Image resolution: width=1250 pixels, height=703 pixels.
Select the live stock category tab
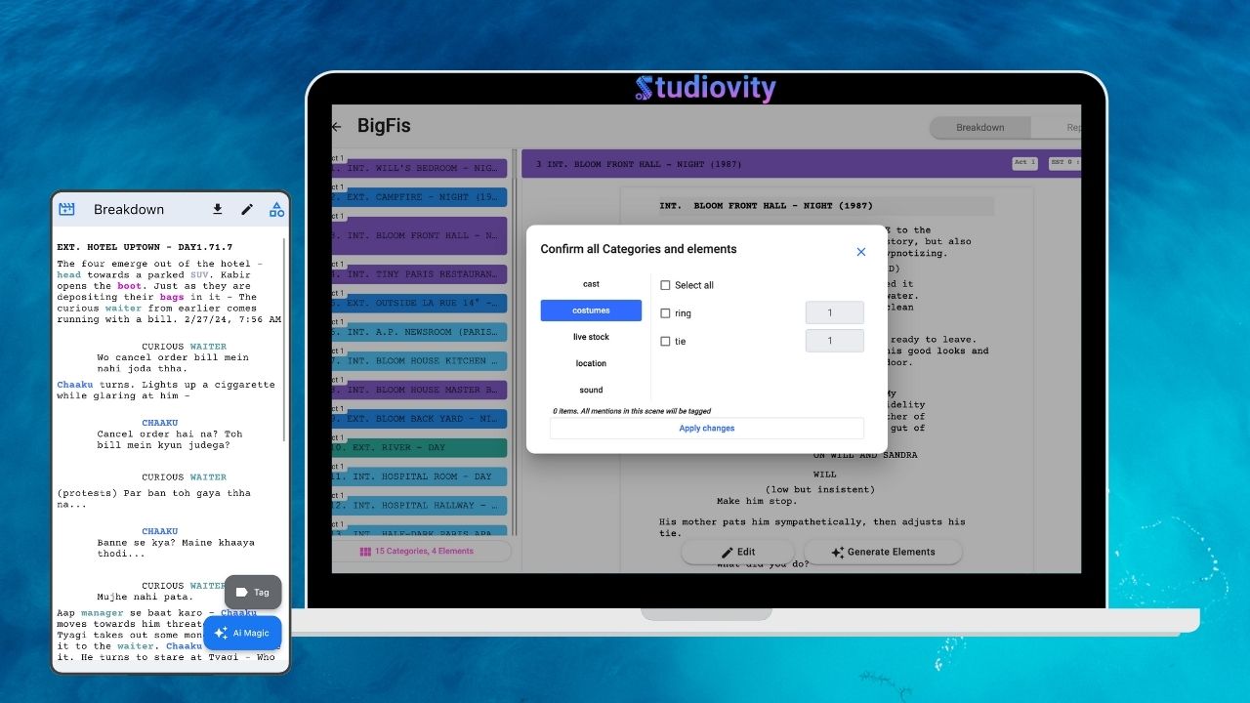coord(591,337)
